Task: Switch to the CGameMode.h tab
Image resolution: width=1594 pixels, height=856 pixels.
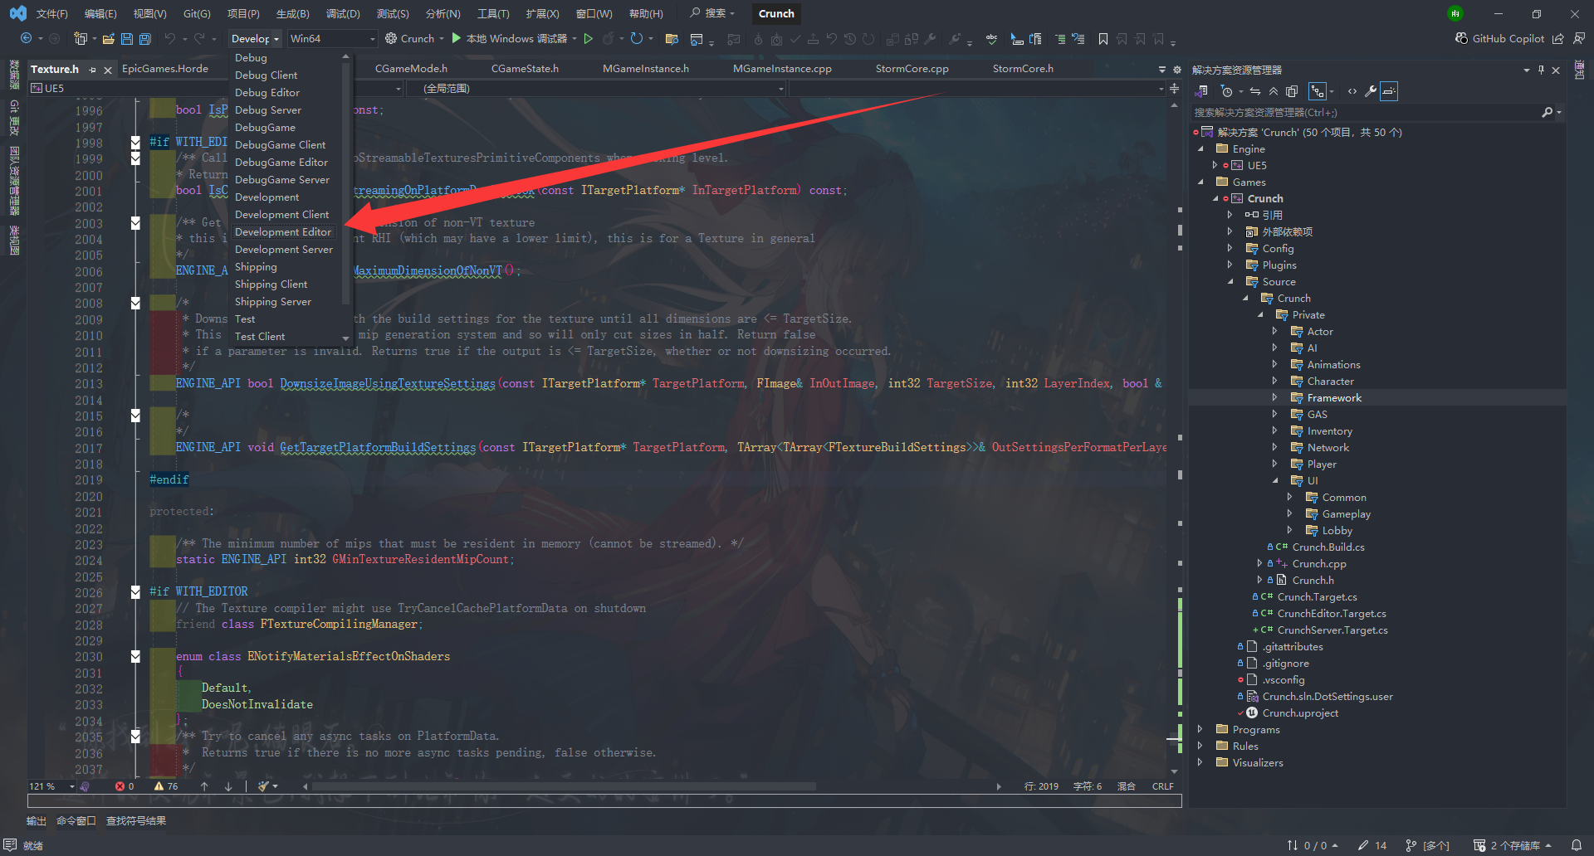Action: [411, 69]
